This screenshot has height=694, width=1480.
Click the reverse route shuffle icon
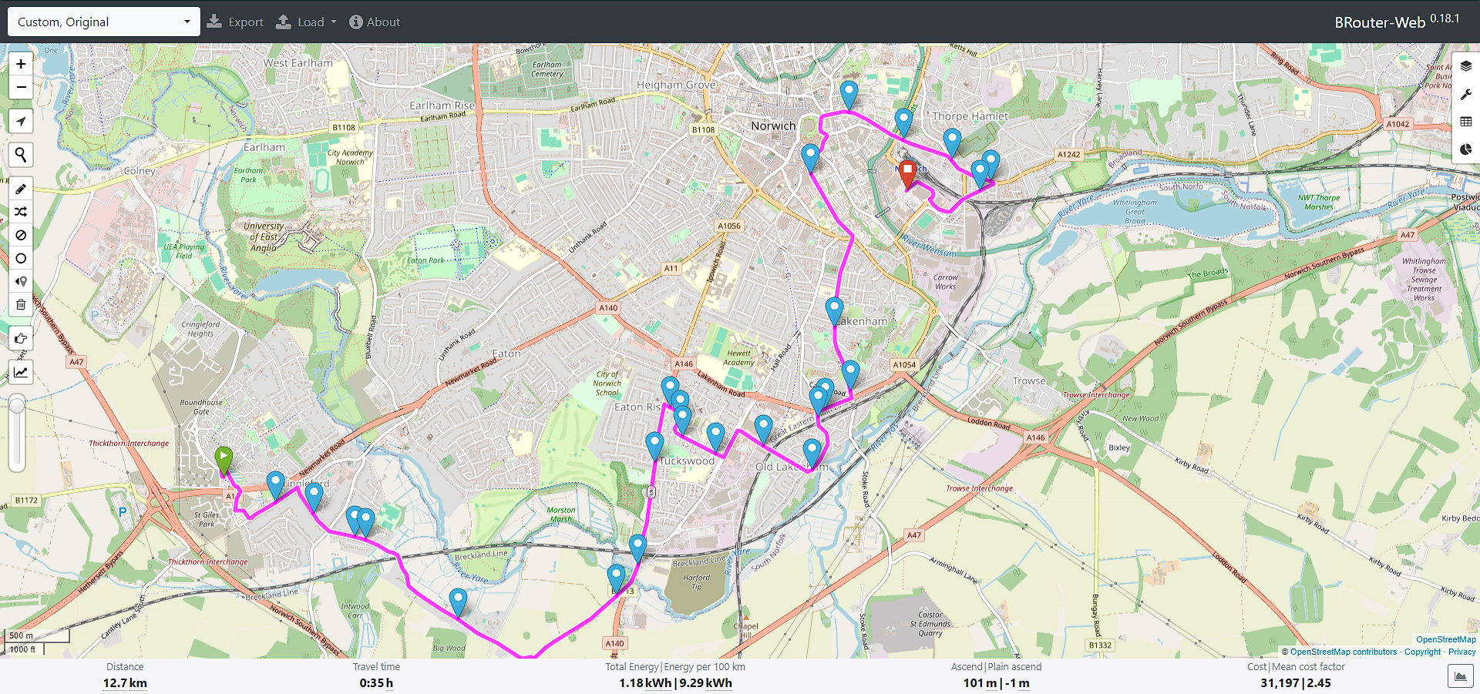pyautogui.click(x=21, y=212)
